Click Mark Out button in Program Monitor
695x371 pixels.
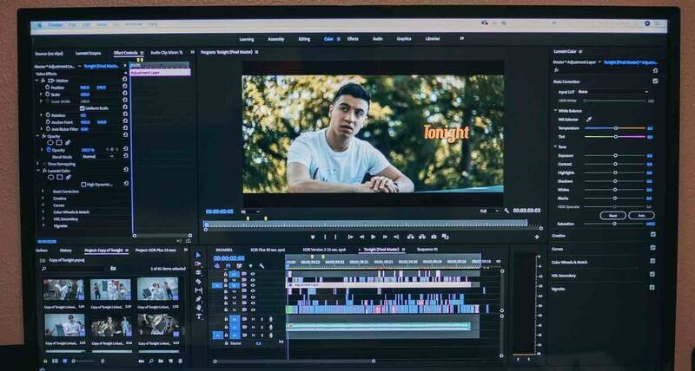pyautogui.click(x=335, y=237)
